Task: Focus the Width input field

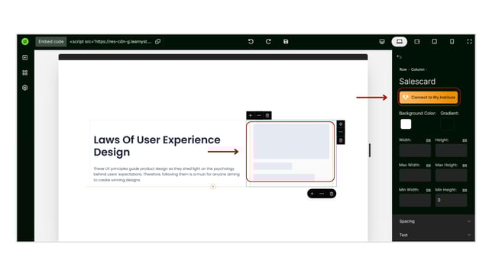Action: point(415,151)
